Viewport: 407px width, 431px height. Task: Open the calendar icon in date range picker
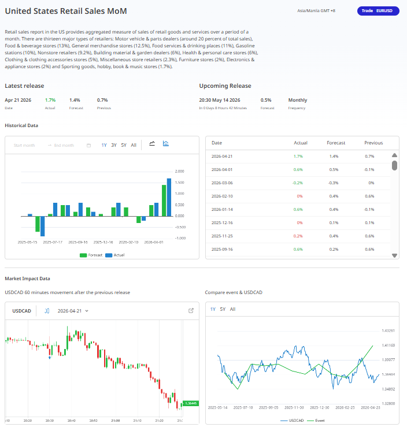88,146
